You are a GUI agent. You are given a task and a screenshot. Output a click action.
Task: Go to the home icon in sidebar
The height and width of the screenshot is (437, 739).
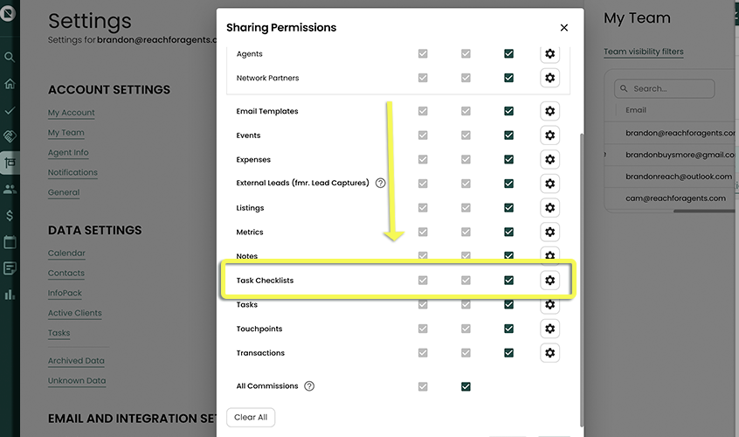click(10, 85)
